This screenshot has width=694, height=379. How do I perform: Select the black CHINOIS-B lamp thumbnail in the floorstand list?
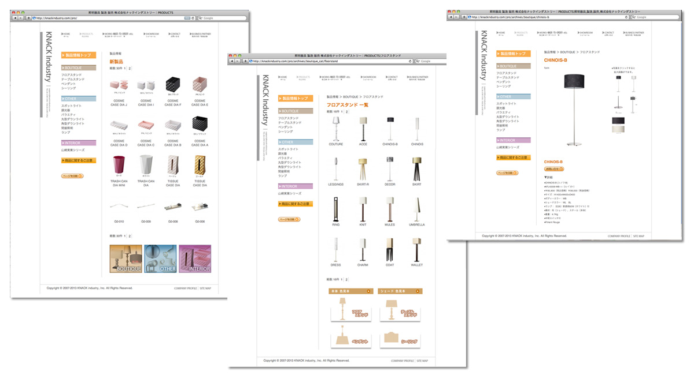390,129
